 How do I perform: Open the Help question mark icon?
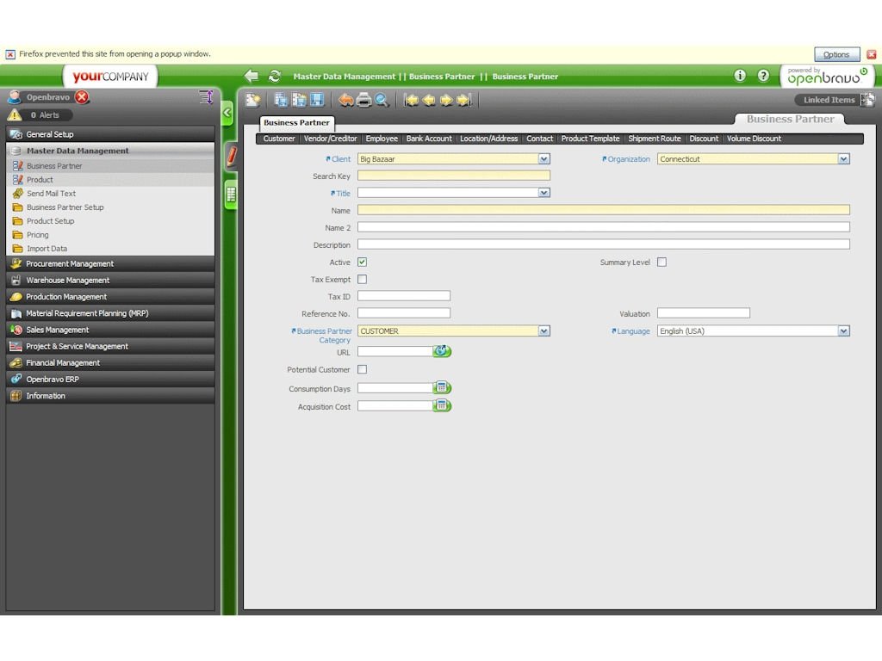[x=763, y=76]
